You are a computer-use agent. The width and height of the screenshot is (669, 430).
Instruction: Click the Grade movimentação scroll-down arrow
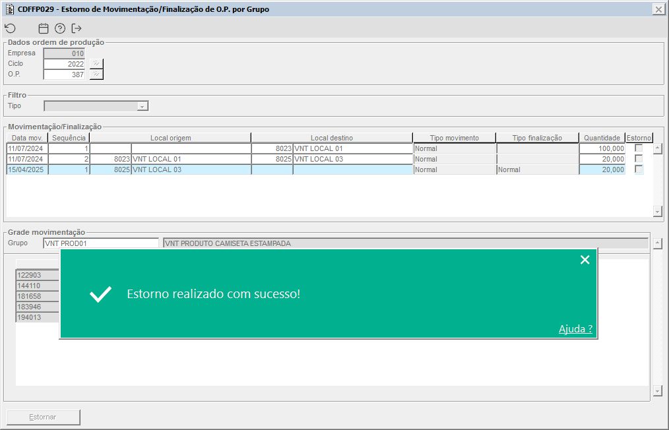coord(658,390)
